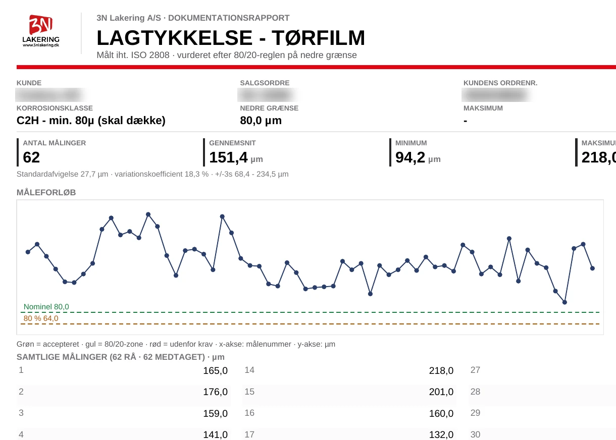Click the ANTAL MÅLINGER label

55,143
